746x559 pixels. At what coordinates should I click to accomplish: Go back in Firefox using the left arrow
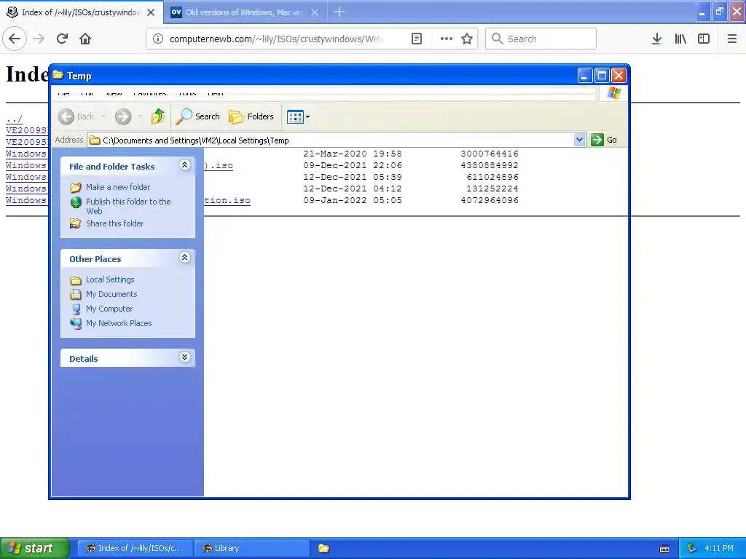15,39
